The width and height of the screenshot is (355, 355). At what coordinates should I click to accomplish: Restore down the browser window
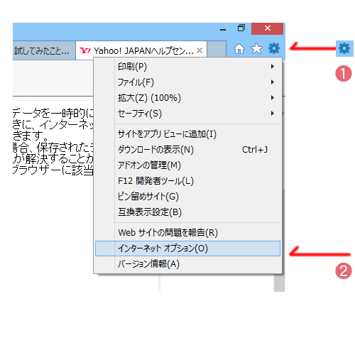tap(241, 28)
